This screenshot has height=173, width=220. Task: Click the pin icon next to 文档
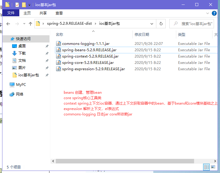pos(47,61)
